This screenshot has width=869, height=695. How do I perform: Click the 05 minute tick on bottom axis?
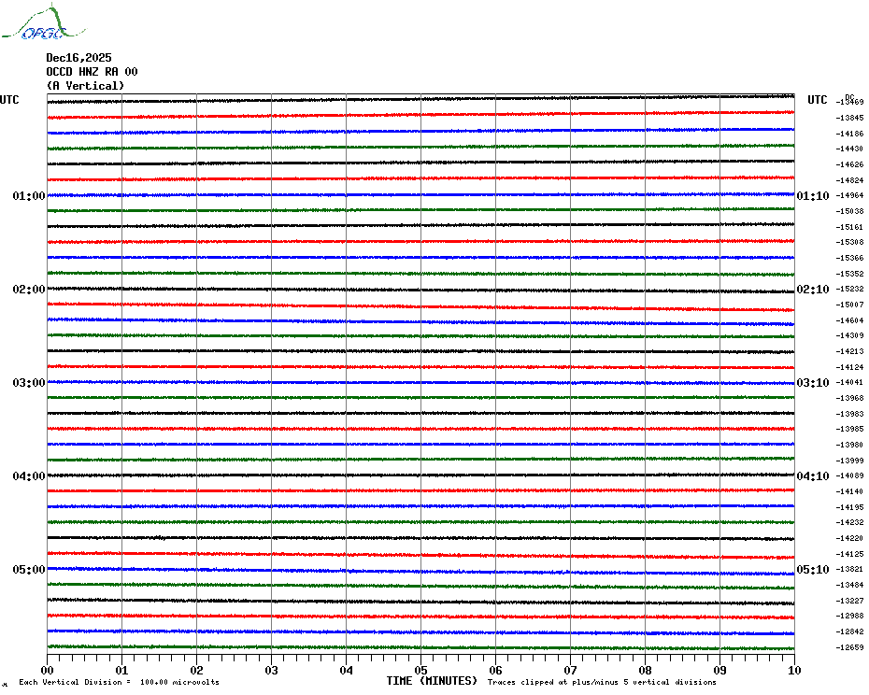point(420,670)
